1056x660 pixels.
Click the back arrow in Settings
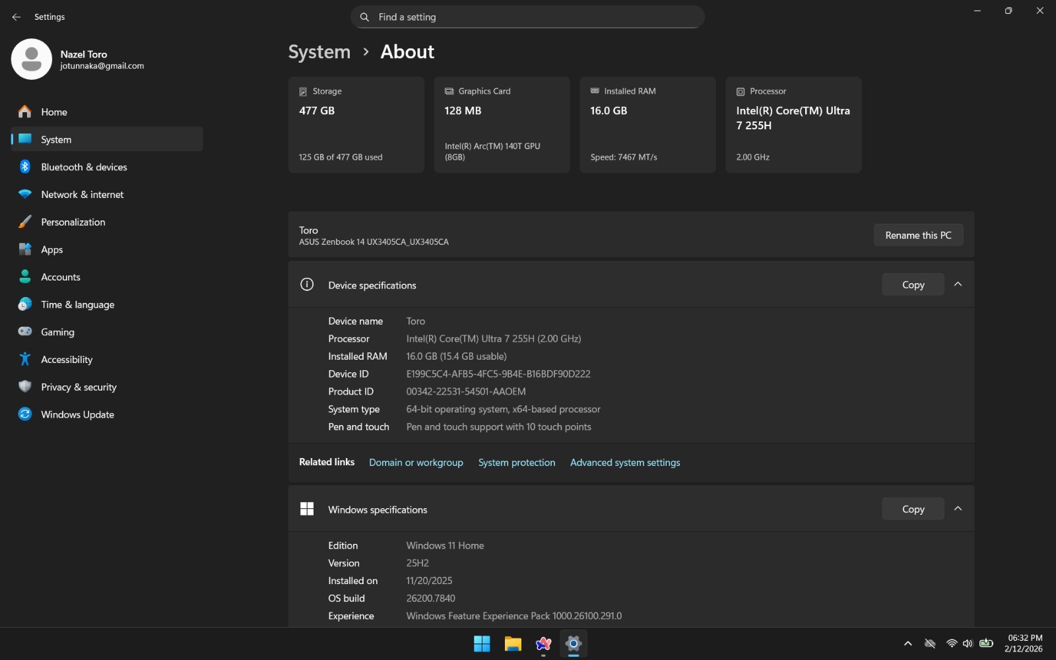tap(16, 17)
